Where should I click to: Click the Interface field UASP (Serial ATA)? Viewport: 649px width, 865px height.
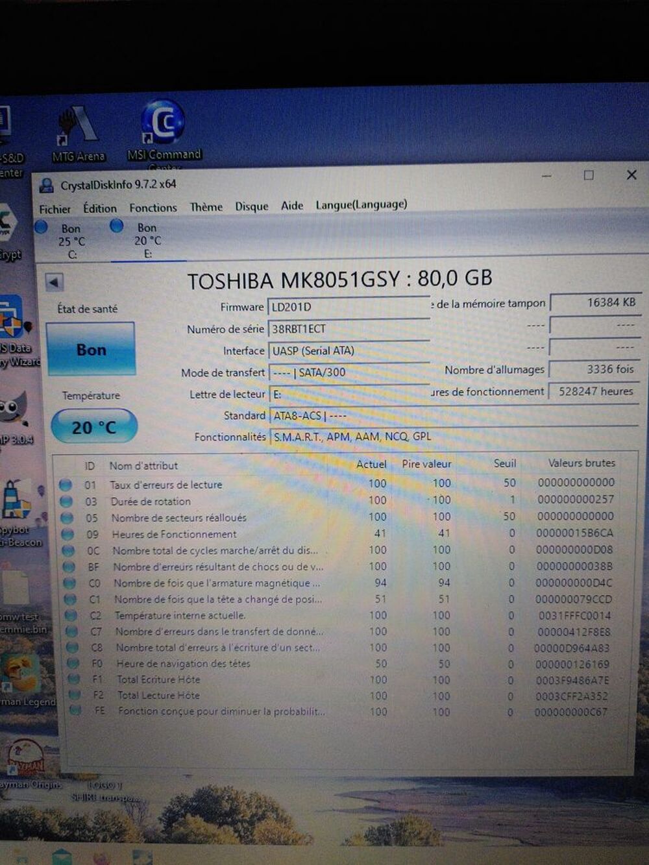point(349,351)
